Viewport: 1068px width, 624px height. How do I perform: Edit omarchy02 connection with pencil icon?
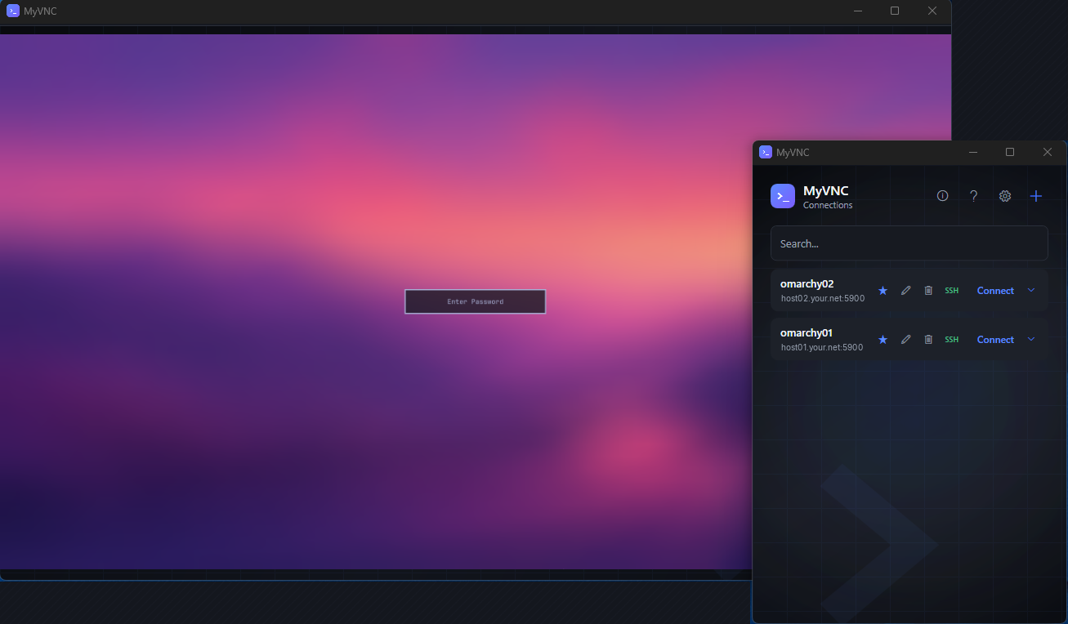tap(905, 291)
